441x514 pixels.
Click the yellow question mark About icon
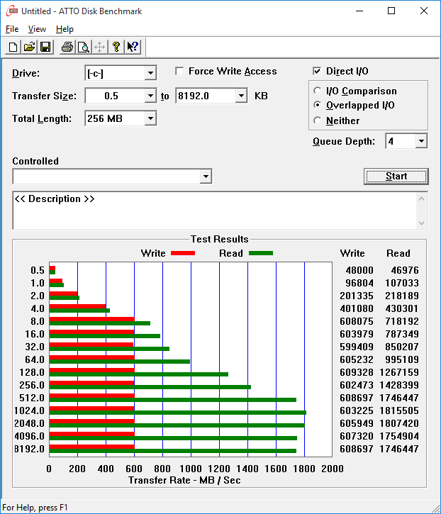116,47
